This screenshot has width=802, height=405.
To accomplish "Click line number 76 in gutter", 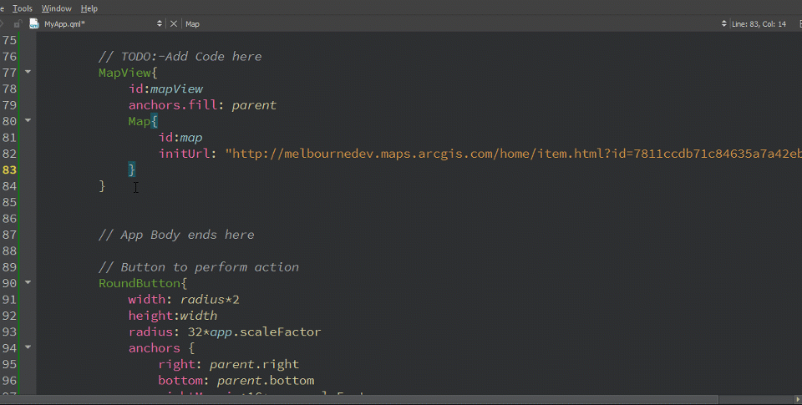I will coord(9,56).
